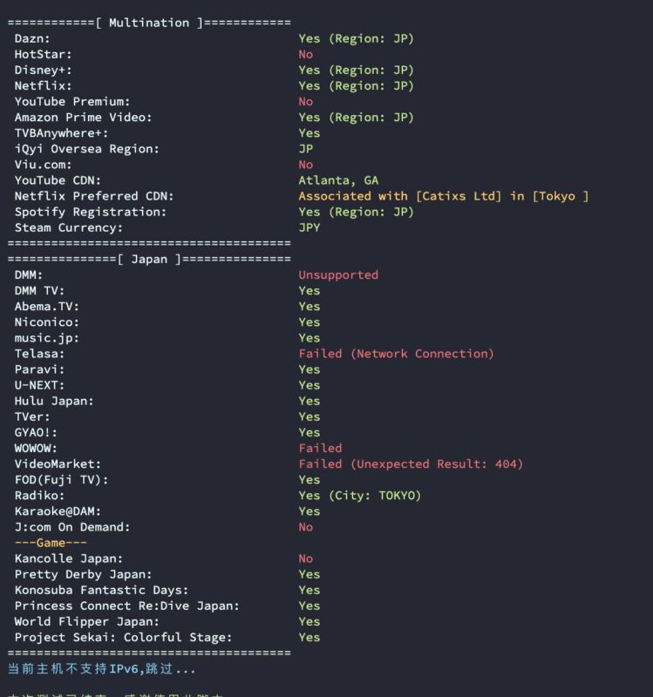653x697 pixels.
Task: Click the IPv6 not supported message
Action: pyautogui.click(x=102, y=669)
